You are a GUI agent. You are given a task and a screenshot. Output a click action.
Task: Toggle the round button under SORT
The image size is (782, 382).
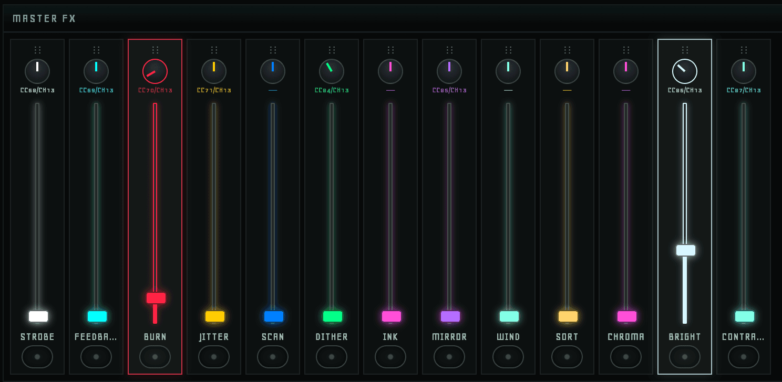point(567,357)
